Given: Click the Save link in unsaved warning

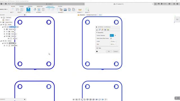Looking at the screenshot, I should tap(100, 15).
